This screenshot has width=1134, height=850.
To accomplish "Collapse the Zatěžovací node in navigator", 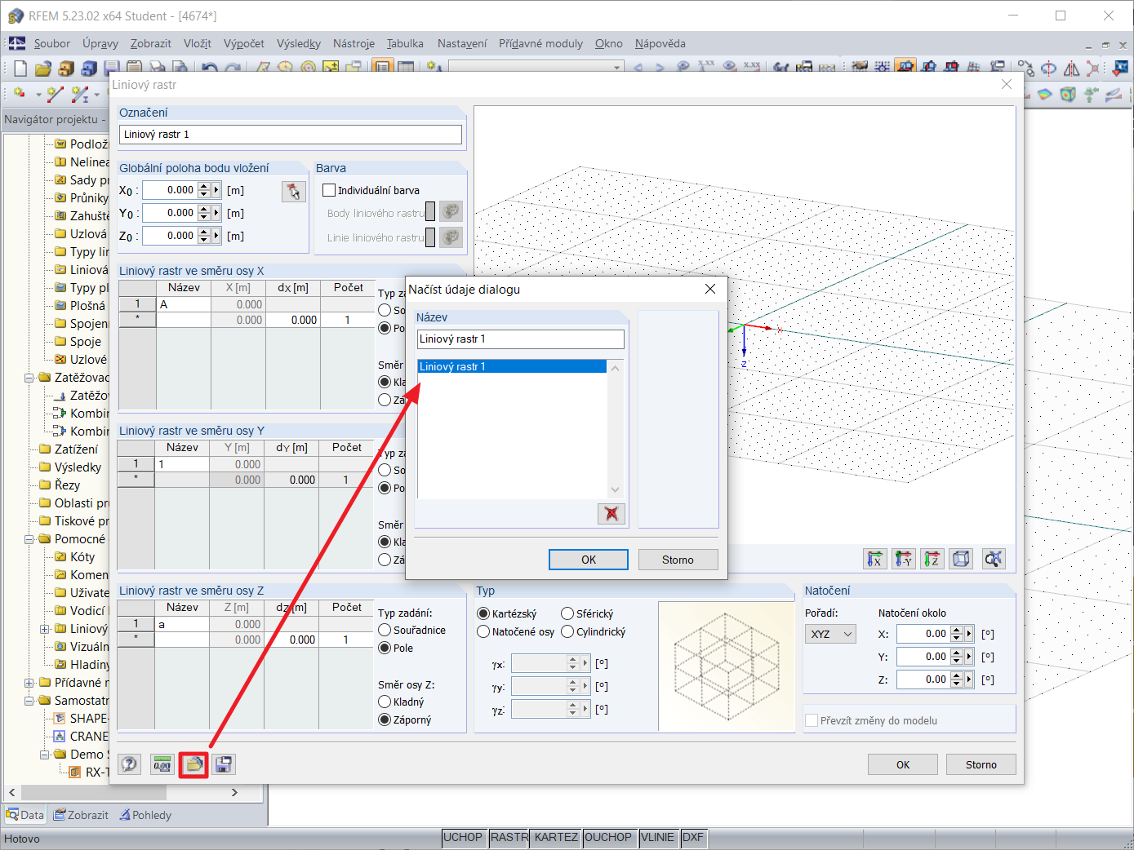I will (29, 378).
